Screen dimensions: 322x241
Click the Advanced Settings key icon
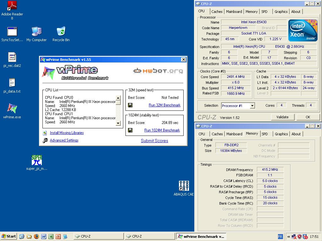45,140
